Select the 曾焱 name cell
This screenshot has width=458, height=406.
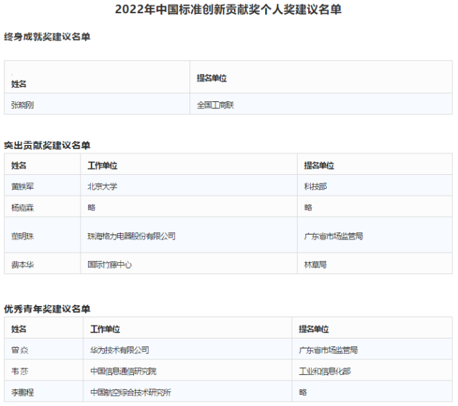pyautogui.click(x=19, y=350)
